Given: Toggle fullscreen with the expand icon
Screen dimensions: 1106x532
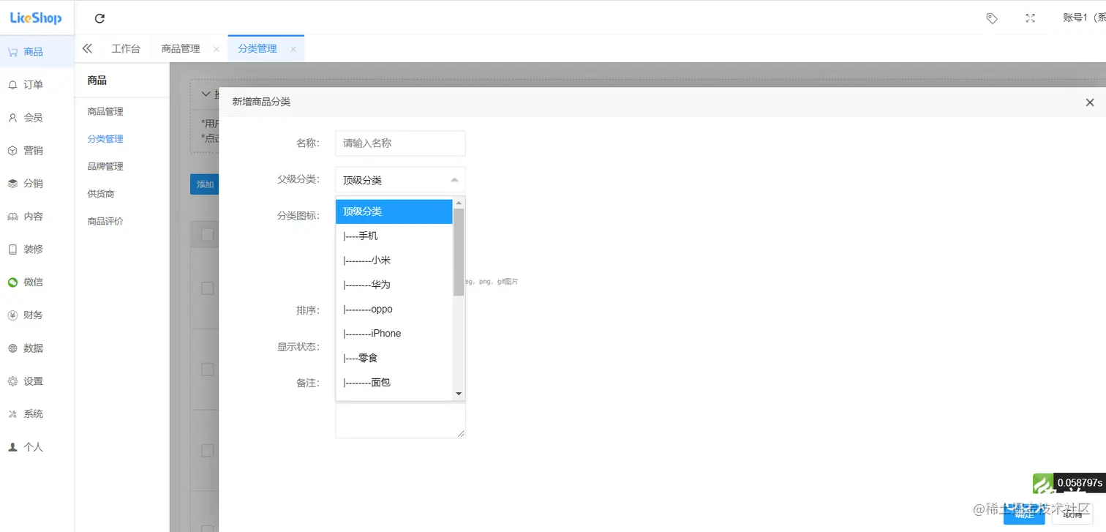Looking at the screenshot, I should (x=1031, y=18).
